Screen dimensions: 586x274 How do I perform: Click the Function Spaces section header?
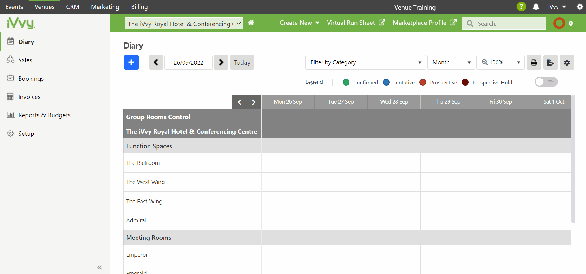pos(192,146)
